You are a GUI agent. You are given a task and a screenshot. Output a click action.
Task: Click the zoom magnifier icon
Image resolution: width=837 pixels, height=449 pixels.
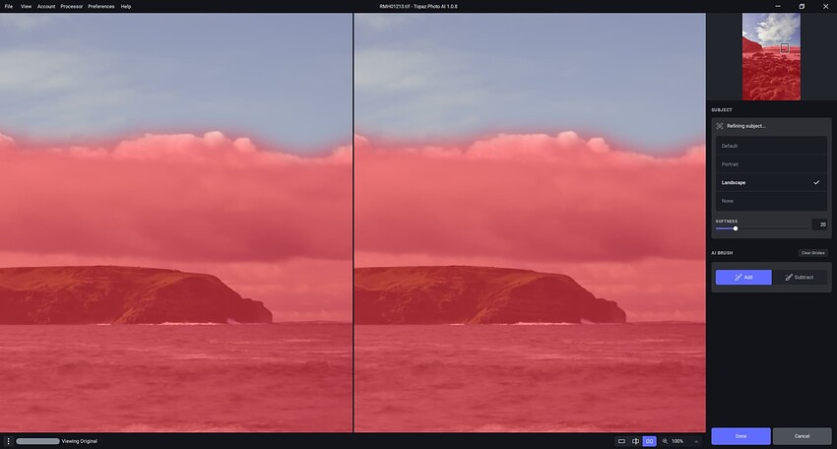[665, 441]
